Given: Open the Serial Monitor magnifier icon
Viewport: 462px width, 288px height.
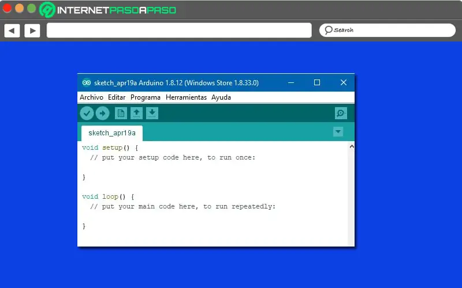Looking at the screenshot, I should tap(341, 113).
